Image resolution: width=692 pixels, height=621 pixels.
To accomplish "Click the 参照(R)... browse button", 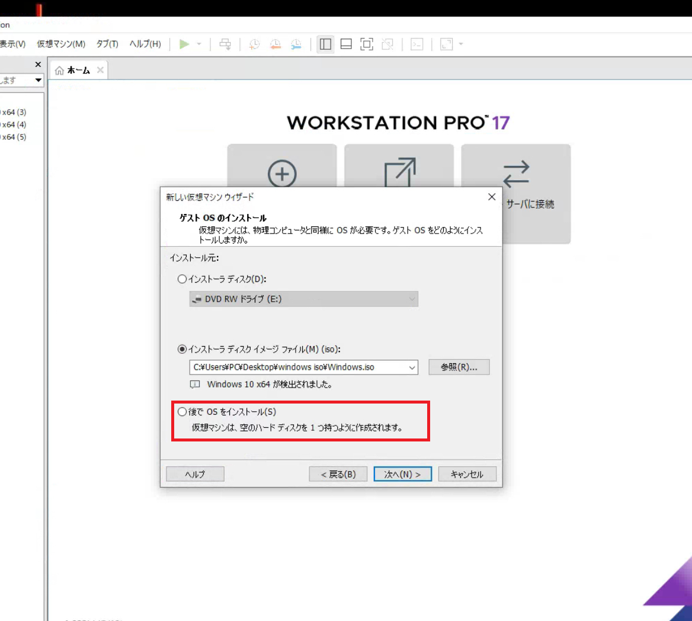I will pyautogui.click(x=459, y=367).
